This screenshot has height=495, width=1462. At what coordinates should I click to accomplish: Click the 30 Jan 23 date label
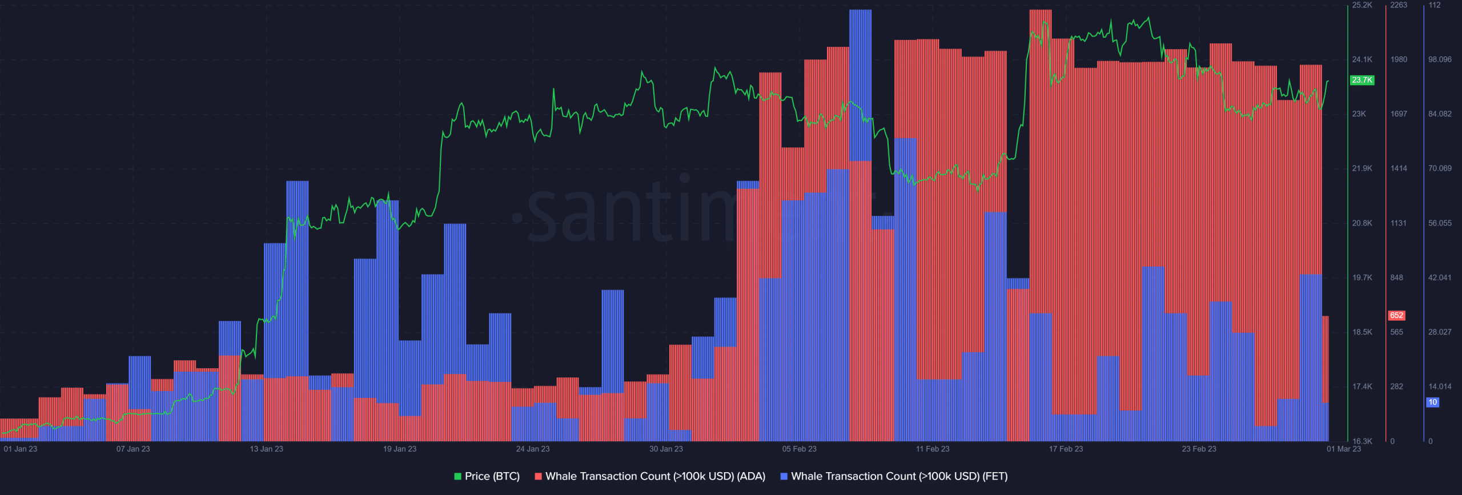666,449
